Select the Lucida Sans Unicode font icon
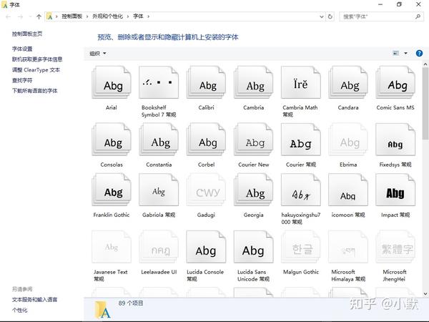429x322 pixels. (x=253, y=247)
